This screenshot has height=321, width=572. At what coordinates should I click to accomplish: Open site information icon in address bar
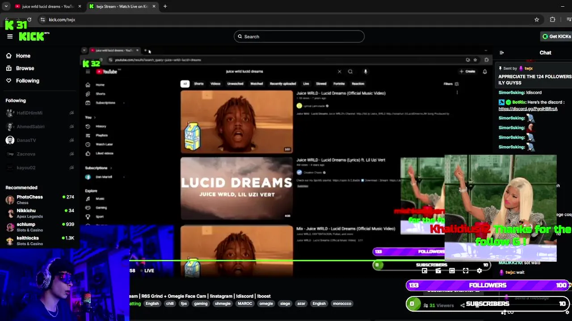click(42, 20)
